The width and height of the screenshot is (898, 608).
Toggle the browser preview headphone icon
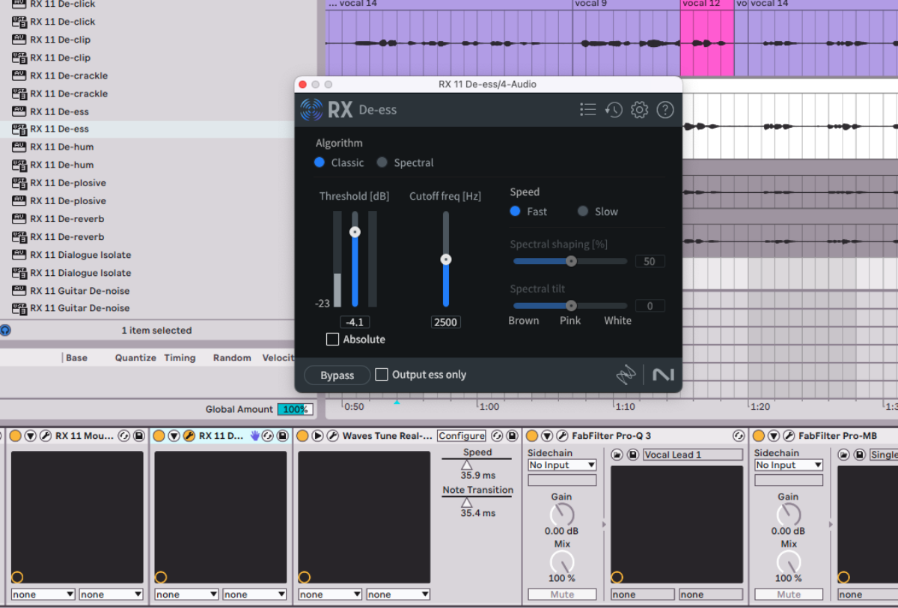(5, 330)
